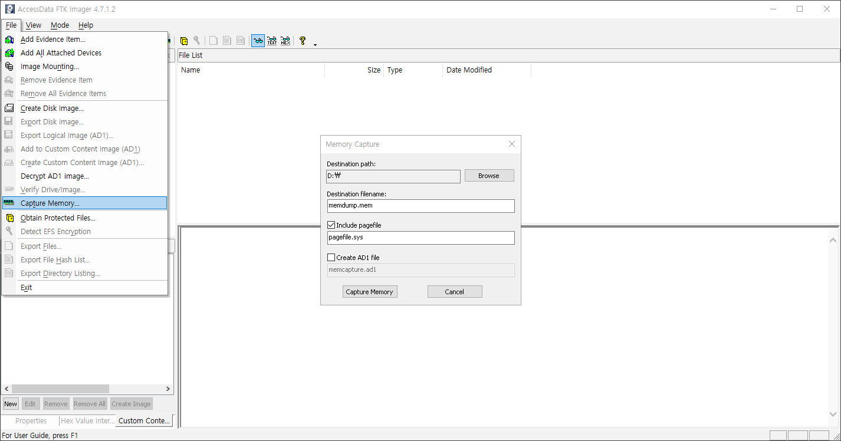
Task: Choose Capture Memory menu entry
Action: [85, 203]
